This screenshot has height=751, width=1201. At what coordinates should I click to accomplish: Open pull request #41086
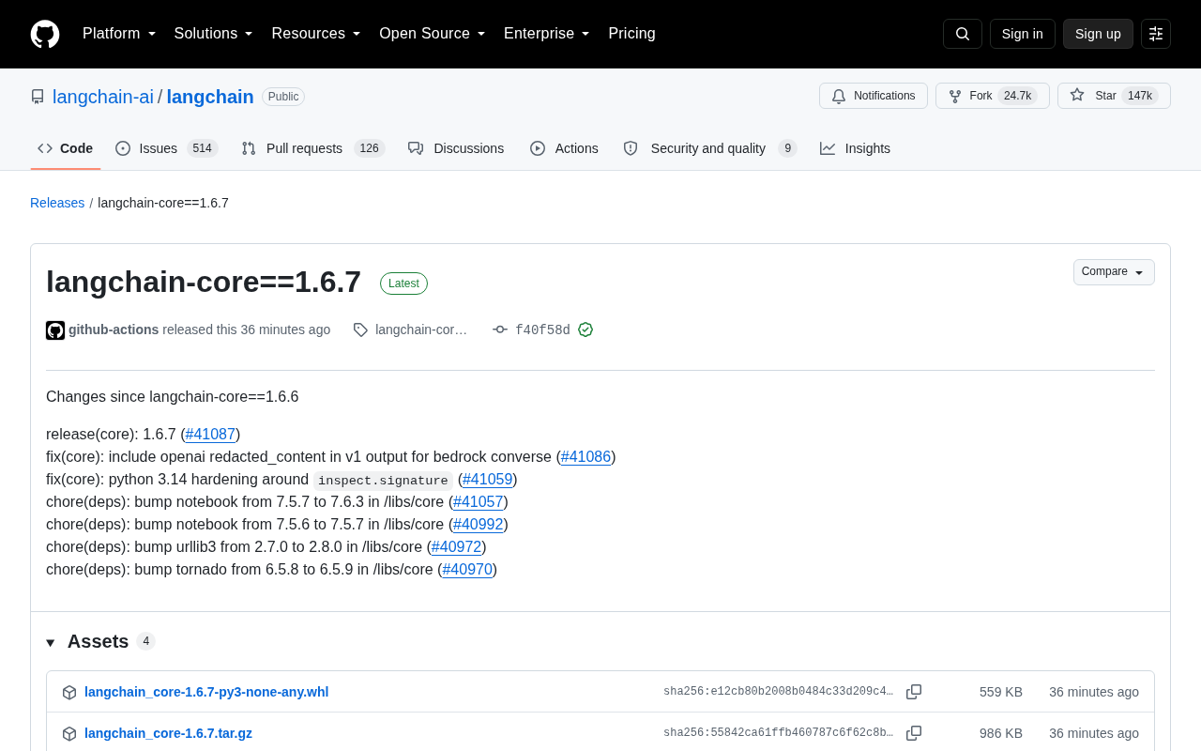[585, 456]
